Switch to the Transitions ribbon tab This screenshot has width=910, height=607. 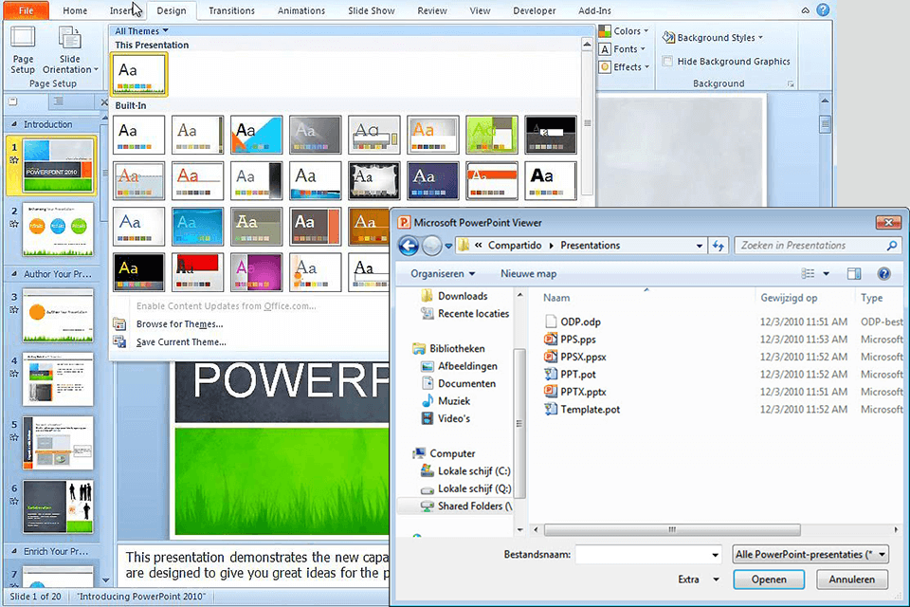(x=231, y=10)
